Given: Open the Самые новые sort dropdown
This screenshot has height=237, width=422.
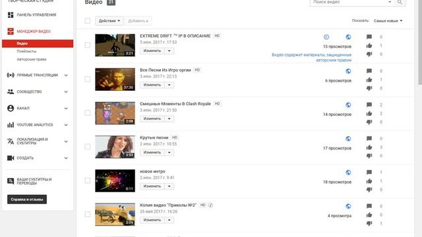Looking at the screenshot, I should pos(388,20).
